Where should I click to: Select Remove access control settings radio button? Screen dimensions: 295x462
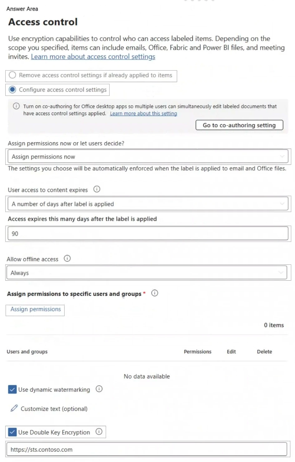click(12, 75)
